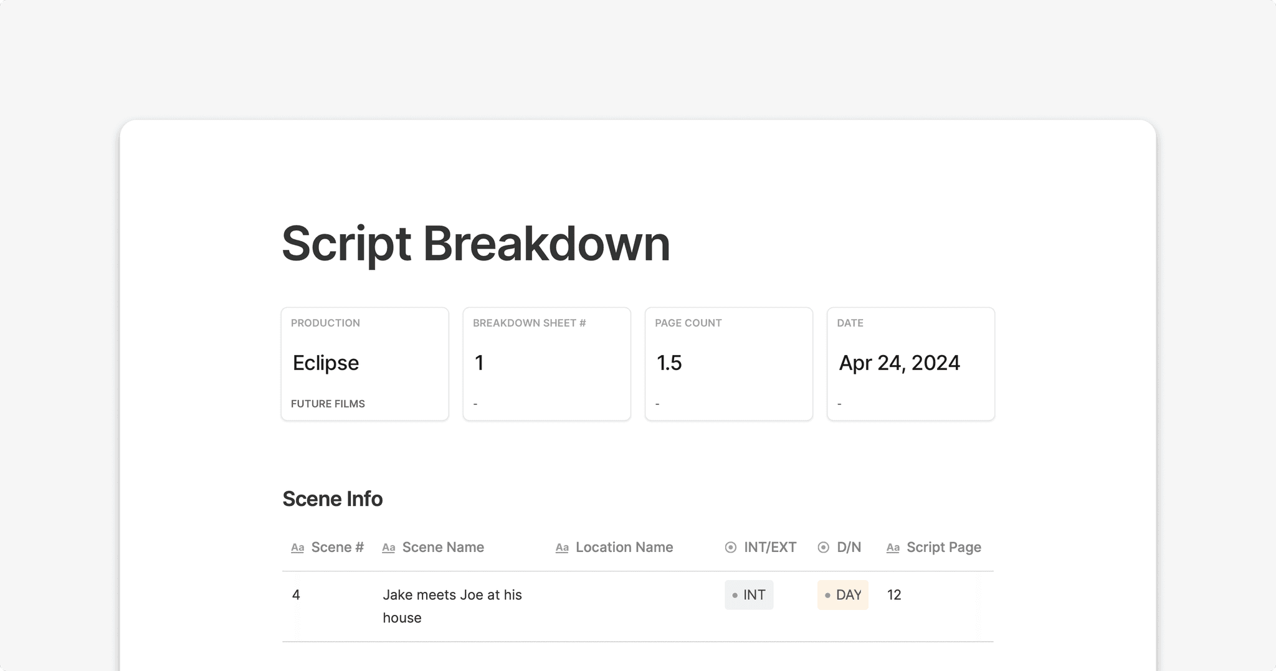This screenshot has width=1276, height=671.
Task: Open the INT/EXT column header menu
Action: (x=770, y=547)
